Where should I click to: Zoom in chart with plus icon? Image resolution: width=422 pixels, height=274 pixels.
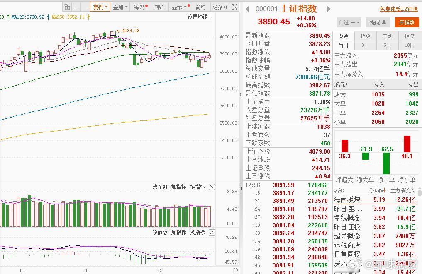tap(76, 7)
